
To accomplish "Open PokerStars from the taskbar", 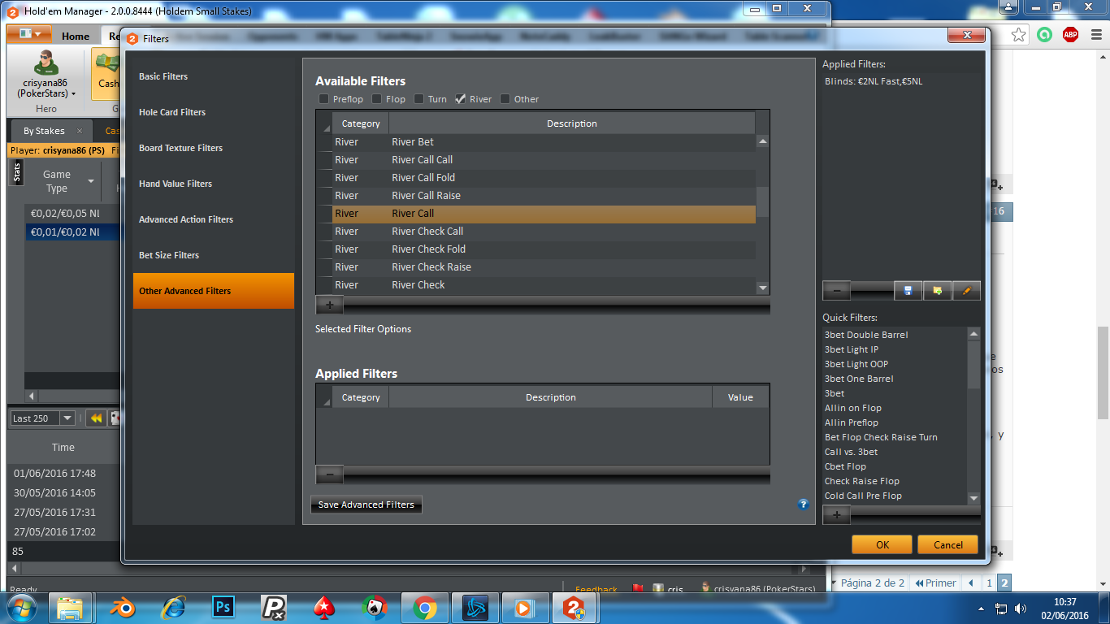I will tap(323, 608).
